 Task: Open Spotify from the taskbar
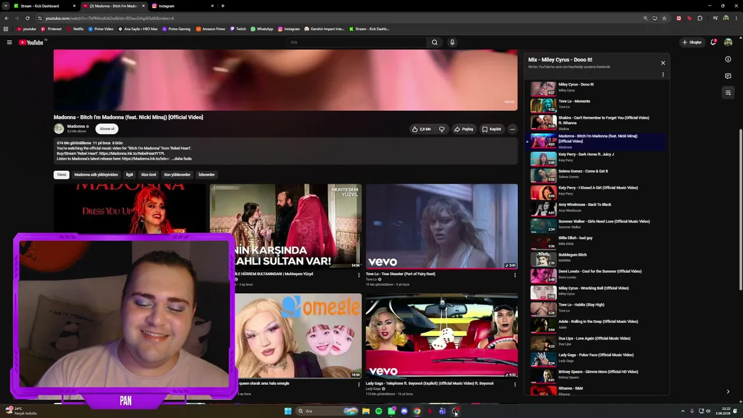[x=378, y=411]
